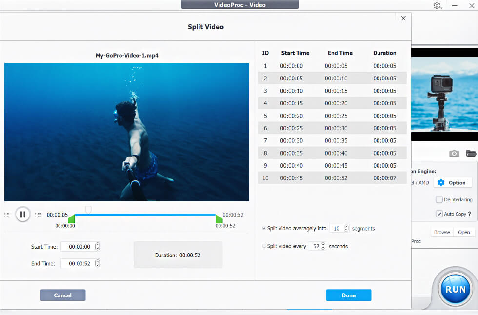The width and height of the screenshot is (478, 315).
Task: Confirm the split with Done button
Action: pyautogui.click(x=348, y=295)
